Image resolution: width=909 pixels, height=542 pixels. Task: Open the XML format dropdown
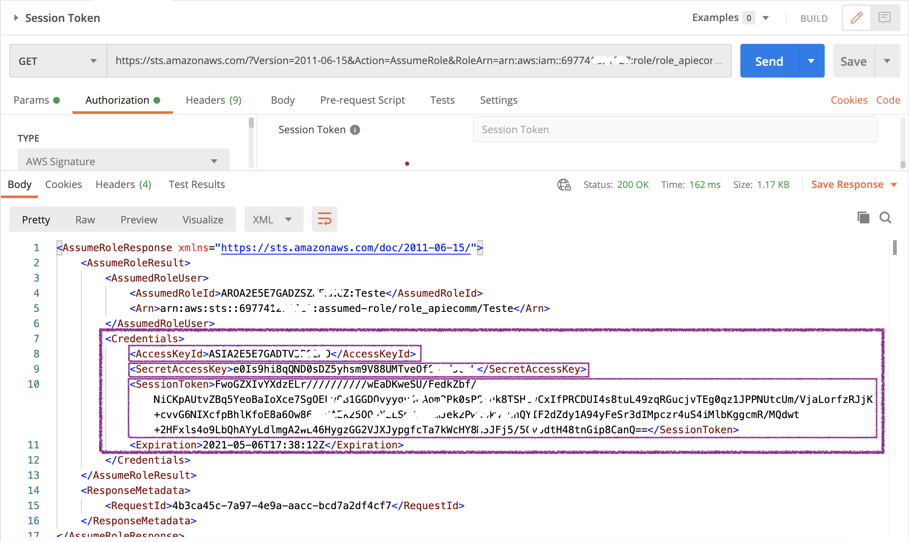(x=274, y=219)
